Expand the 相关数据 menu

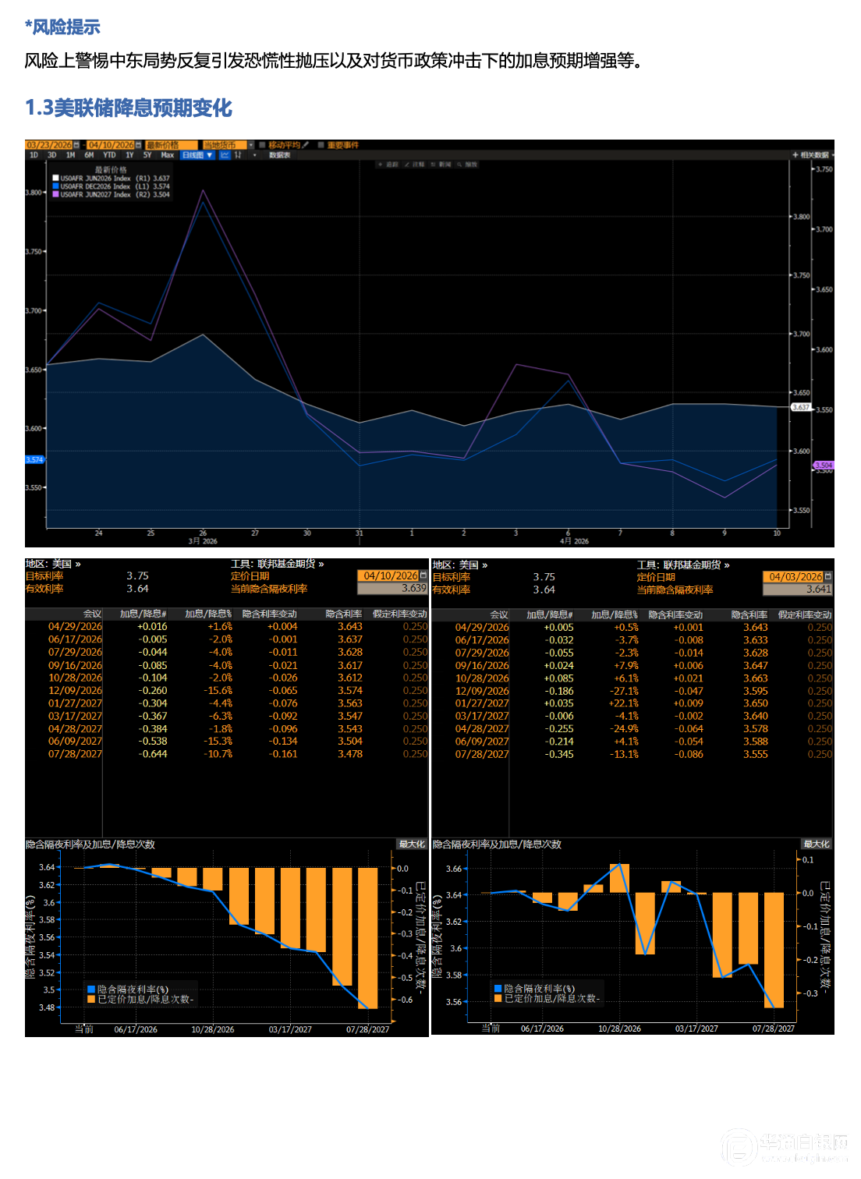click(x=812, y=155)
